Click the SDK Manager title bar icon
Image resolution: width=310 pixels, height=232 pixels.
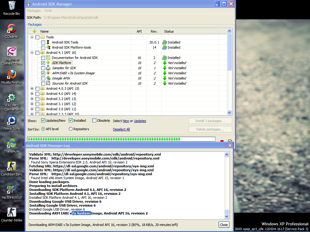[28, 4]
